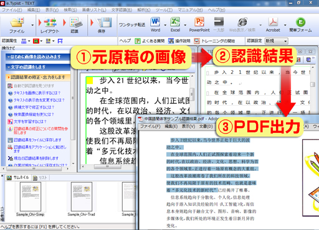
Task: Switch to the リスト tab
Action: click(40, 178)
